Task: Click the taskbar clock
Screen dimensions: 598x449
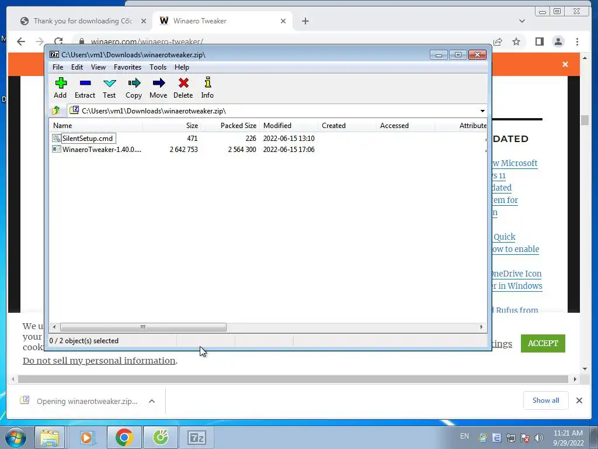Action: tap(568, 437)
